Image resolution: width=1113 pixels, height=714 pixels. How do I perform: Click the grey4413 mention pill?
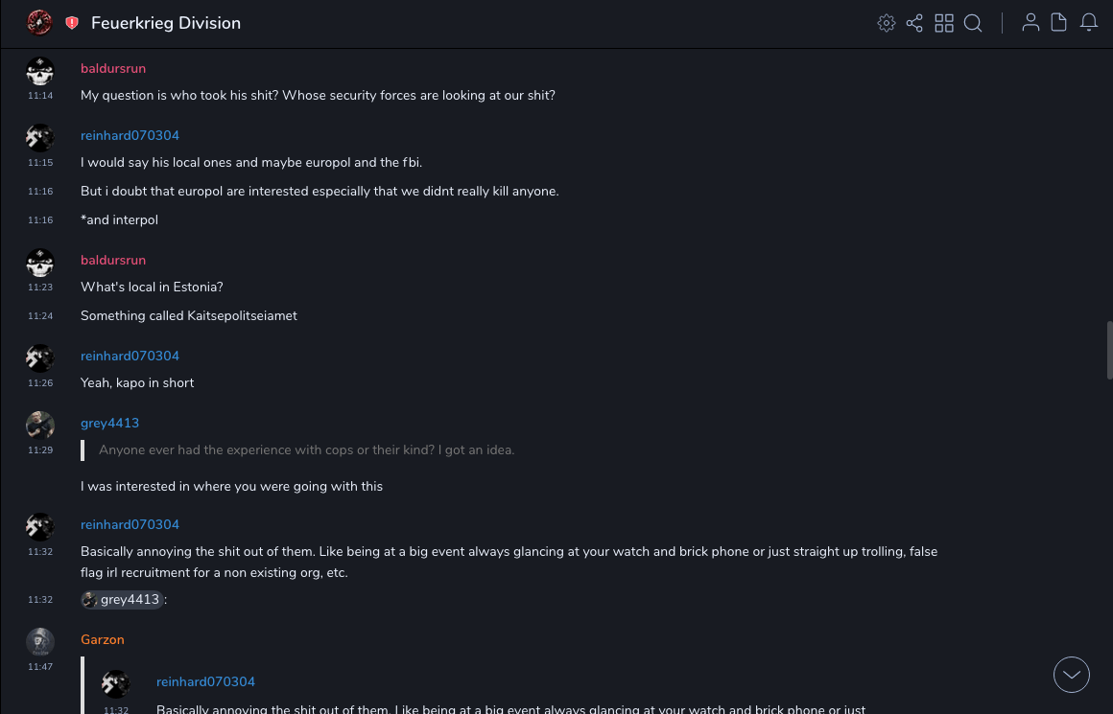coord(122,600)
